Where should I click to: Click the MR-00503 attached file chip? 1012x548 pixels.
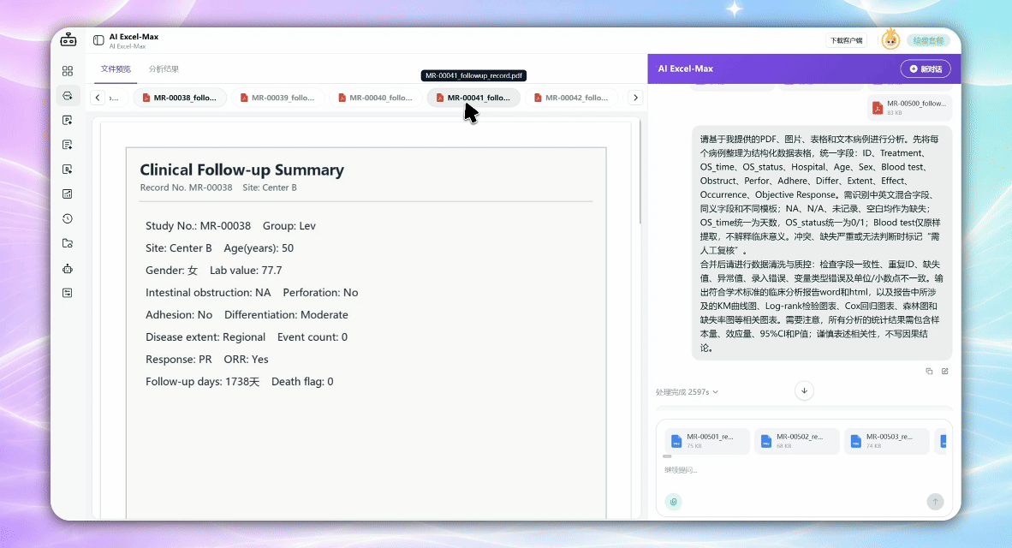coord(887,441)
